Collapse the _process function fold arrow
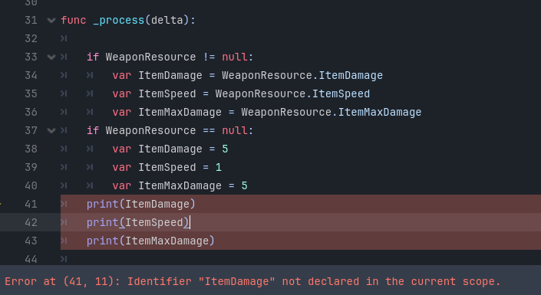Image resolution: width=541 pixels, height=295 pixels. click(x=51, y=21)
